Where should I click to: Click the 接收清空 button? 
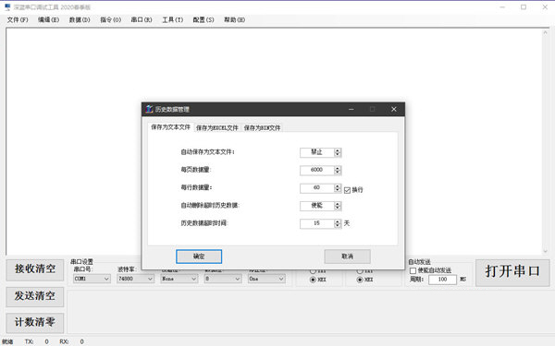pos(35,269)
